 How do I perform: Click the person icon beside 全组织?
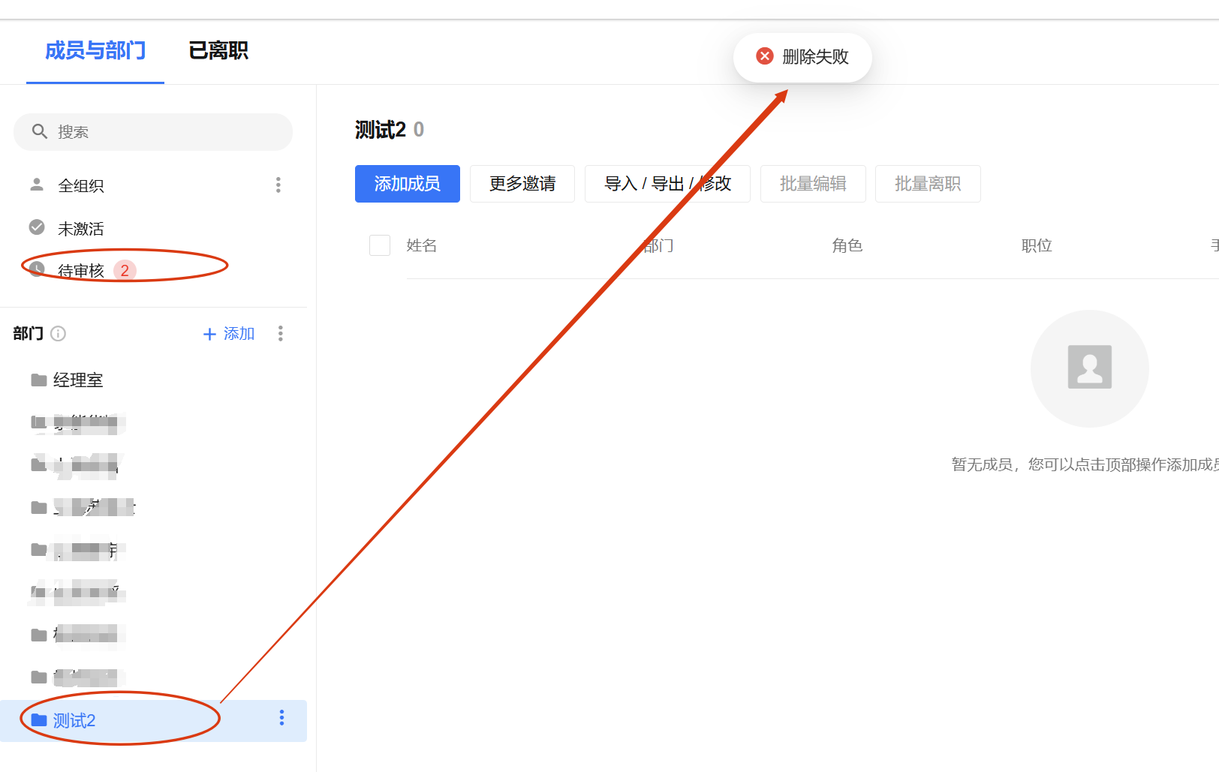(x=35, y=185)
